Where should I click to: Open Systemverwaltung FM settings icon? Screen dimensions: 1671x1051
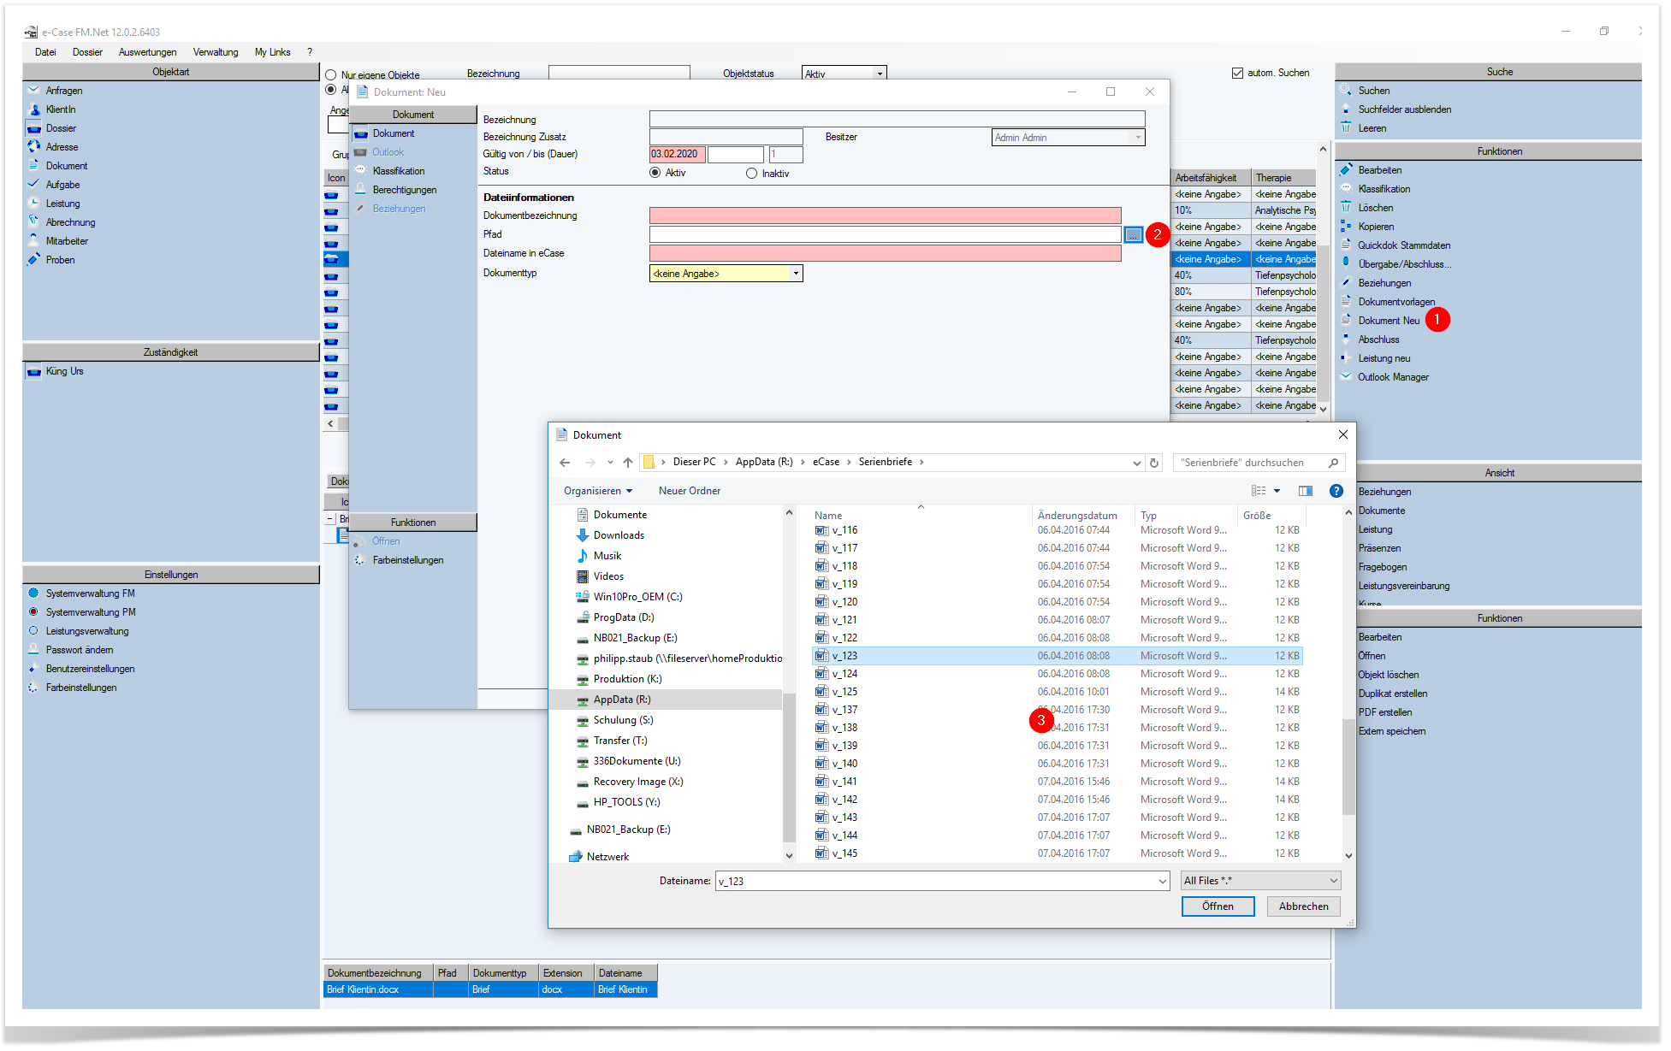pyautogui.click(x=33, y=593)
